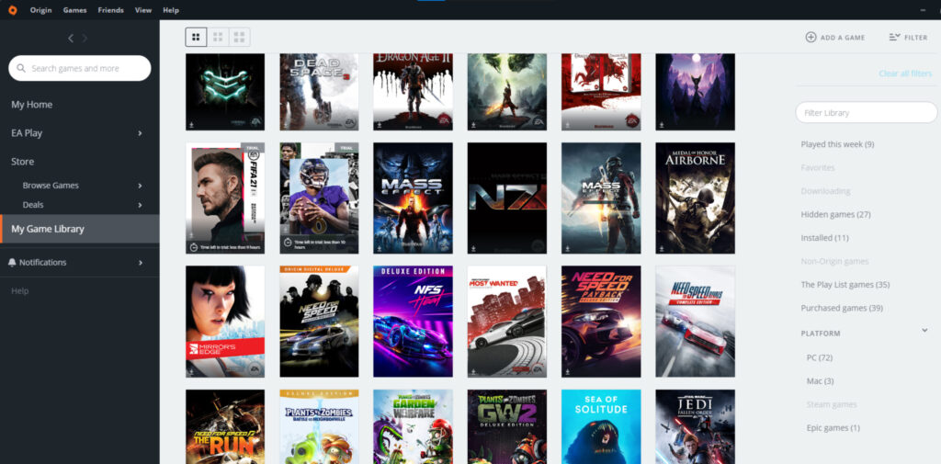This screenshot has height=464, width=941.
Task: Filter by Installed (11)
Action: [824, 238]
